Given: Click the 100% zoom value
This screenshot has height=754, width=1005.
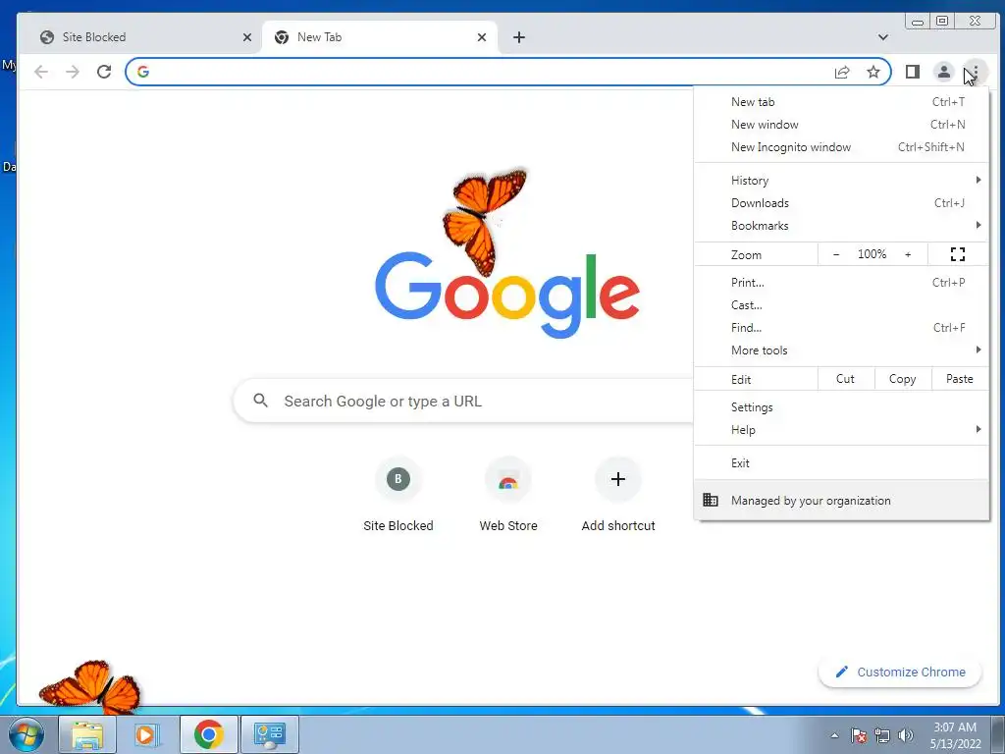Looking at the screenshot, I should [872, 254].
